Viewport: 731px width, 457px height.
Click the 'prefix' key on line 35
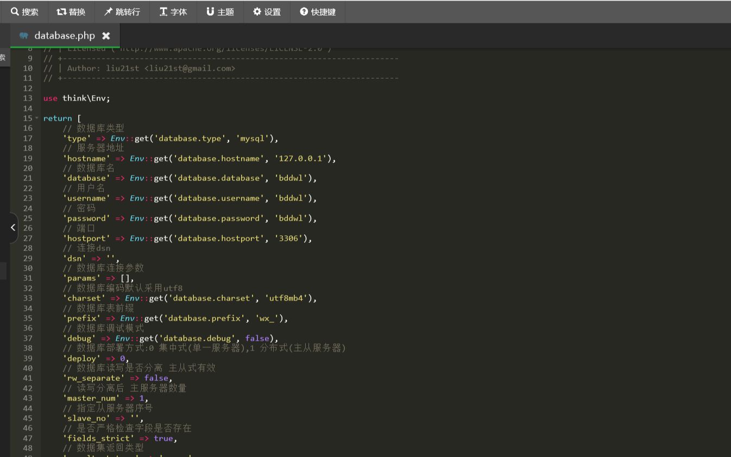pyautogui.click(x=81, y=318)
